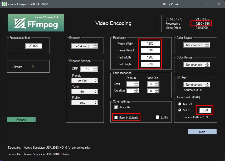
Task: Click the Stream 0 value
Action: (x=33, y=67)
